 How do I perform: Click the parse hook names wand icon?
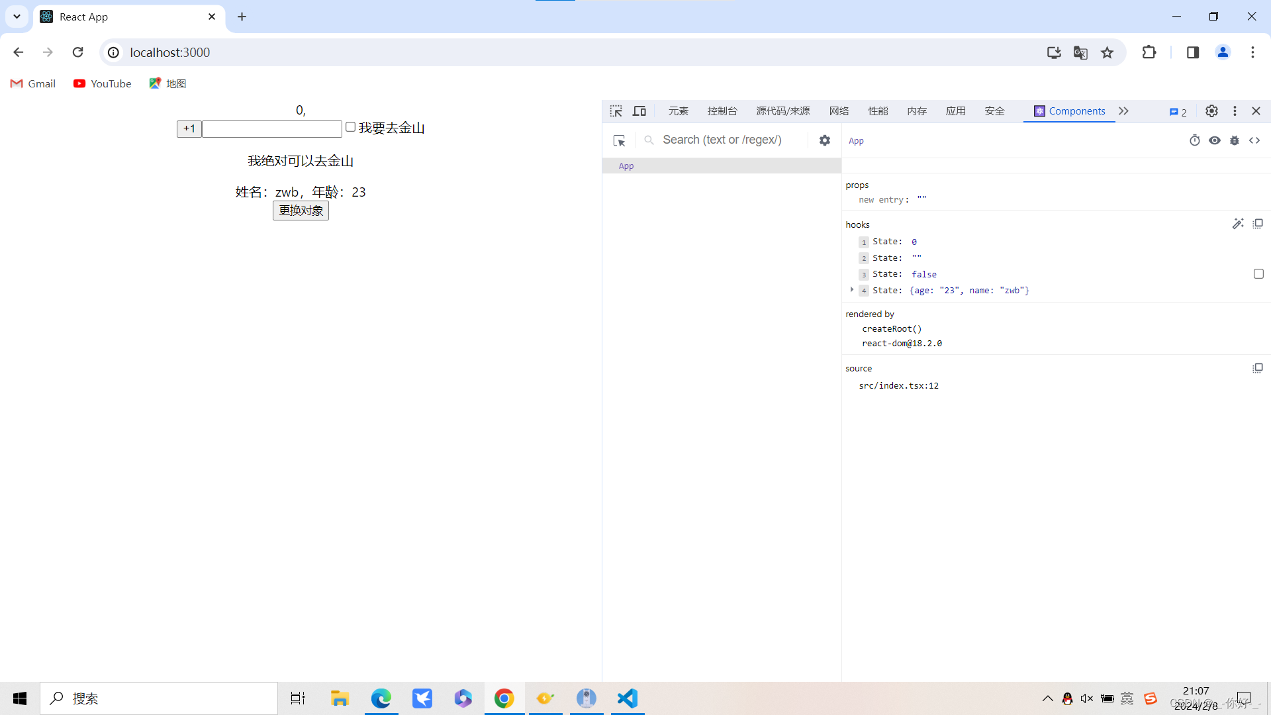point(1237,224)
